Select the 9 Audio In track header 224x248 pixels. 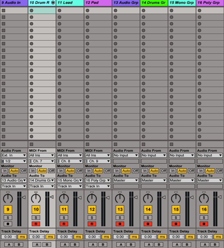[14, 3]
